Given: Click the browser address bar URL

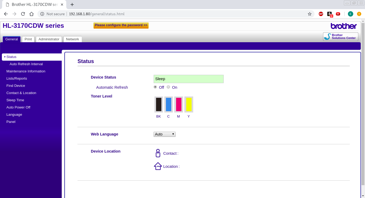Looking at the screenshot, I should pyautogui.click(x=97, y=14).
